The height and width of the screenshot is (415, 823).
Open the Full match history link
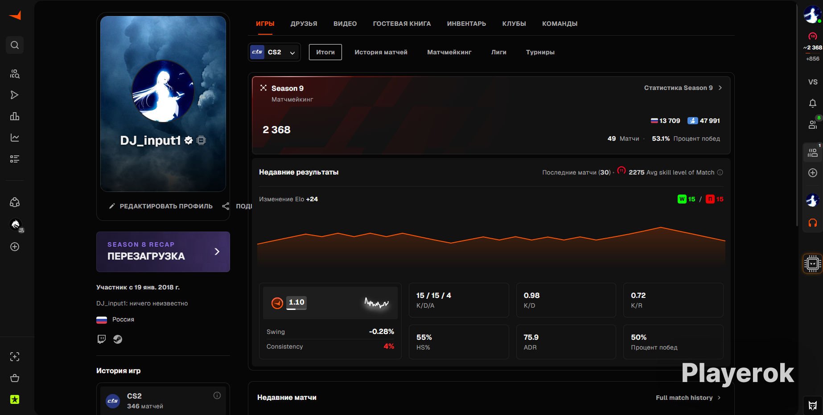688,398
